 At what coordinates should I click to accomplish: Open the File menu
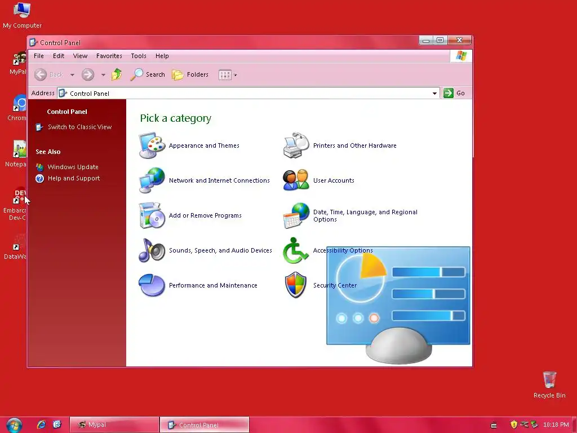pyautogui.click(x=39, y=56)
